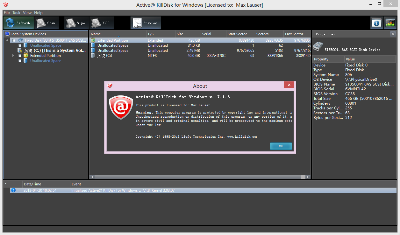The height and width of the screenshot is (235, 400).
Task: Click the Property column header
Action: (x=328, y=59)
